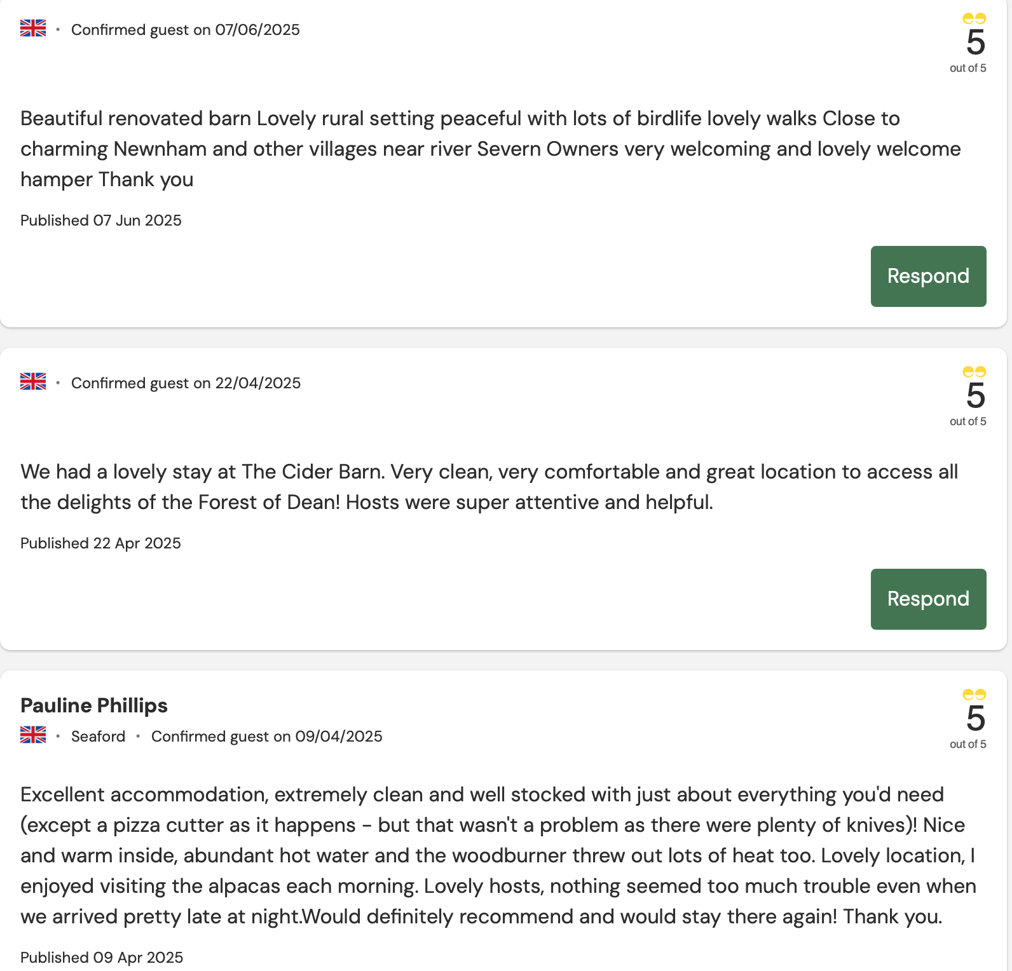The width and height of the screenshot is (1012, 971).
Task: Click rating icon on Pauline Phillips review
Action: tap(974, 695)
